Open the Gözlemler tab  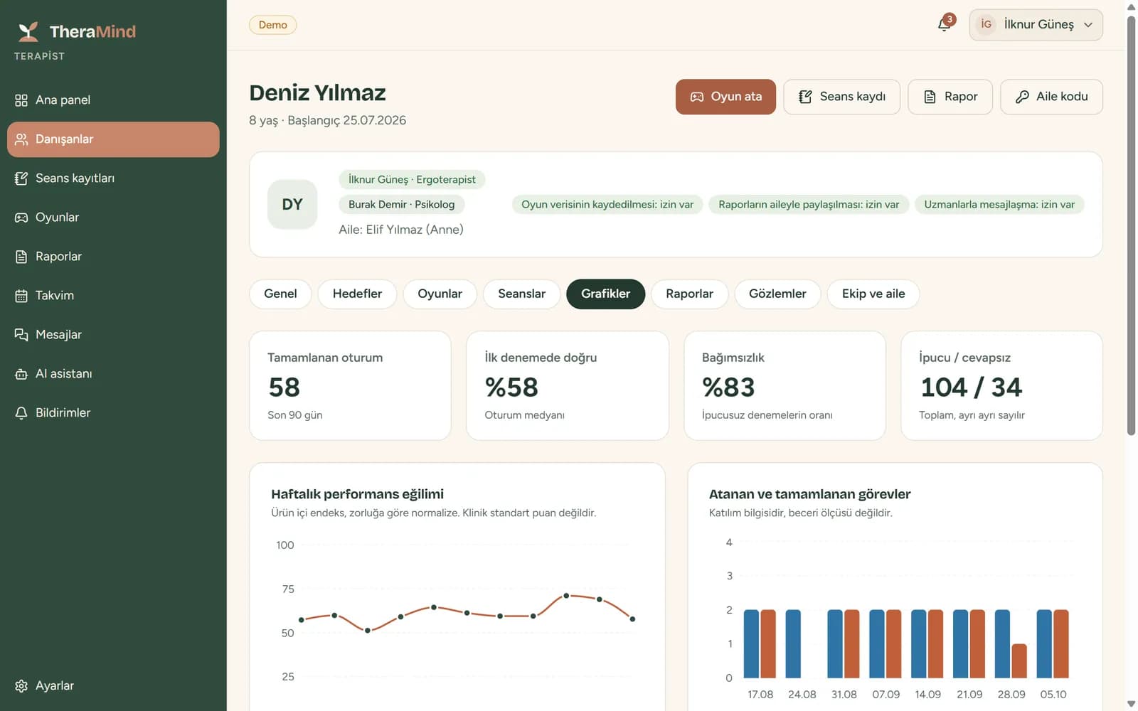(x=777, y=294)
